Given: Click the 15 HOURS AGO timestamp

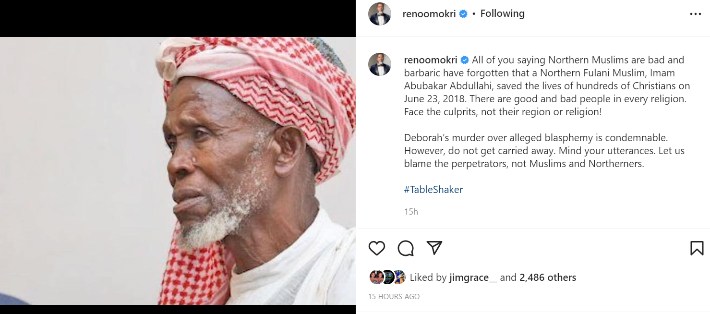Looking at the screenshot, I should 394,297.
